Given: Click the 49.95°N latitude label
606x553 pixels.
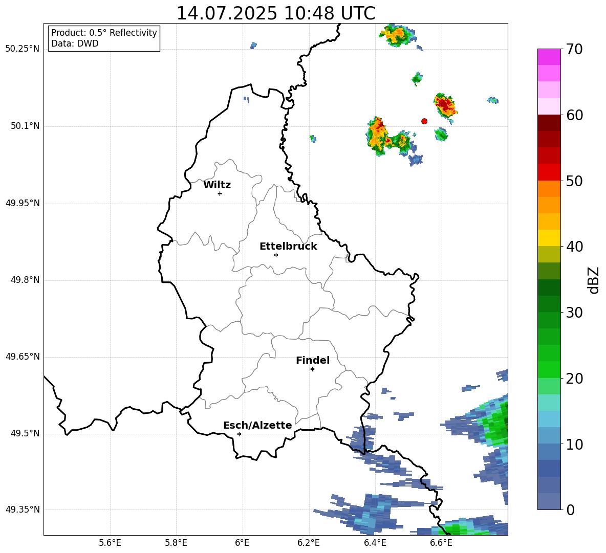Looking at the screenshot, I should (23, 203).
